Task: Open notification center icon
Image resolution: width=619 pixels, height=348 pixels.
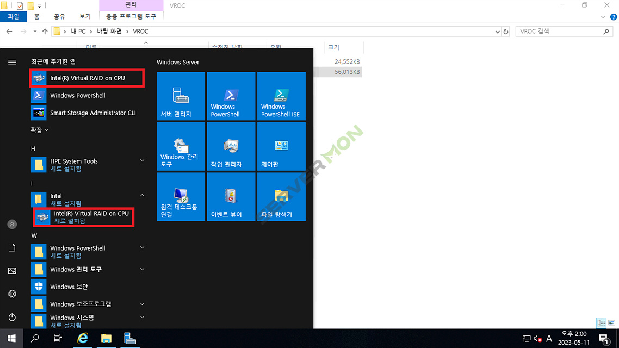Action: [x=604, y=339]
